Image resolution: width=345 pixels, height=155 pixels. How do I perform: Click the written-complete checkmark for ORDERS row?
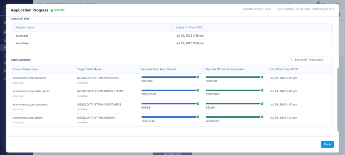point(262,117)
